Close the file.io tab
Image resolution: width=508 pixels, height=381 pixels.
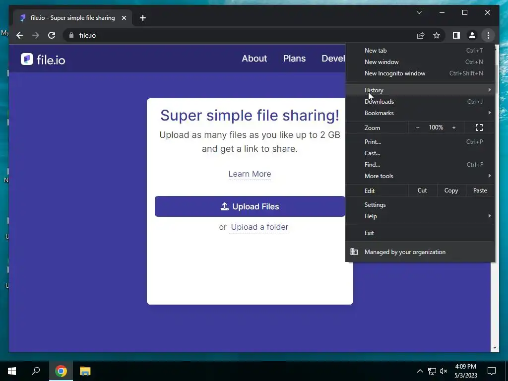124,18
